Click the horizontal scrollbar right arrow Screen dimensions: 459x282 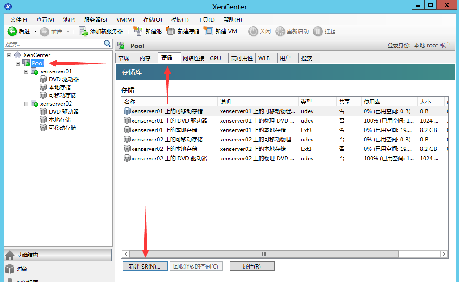pyautogui.click(x=444, y=254)
